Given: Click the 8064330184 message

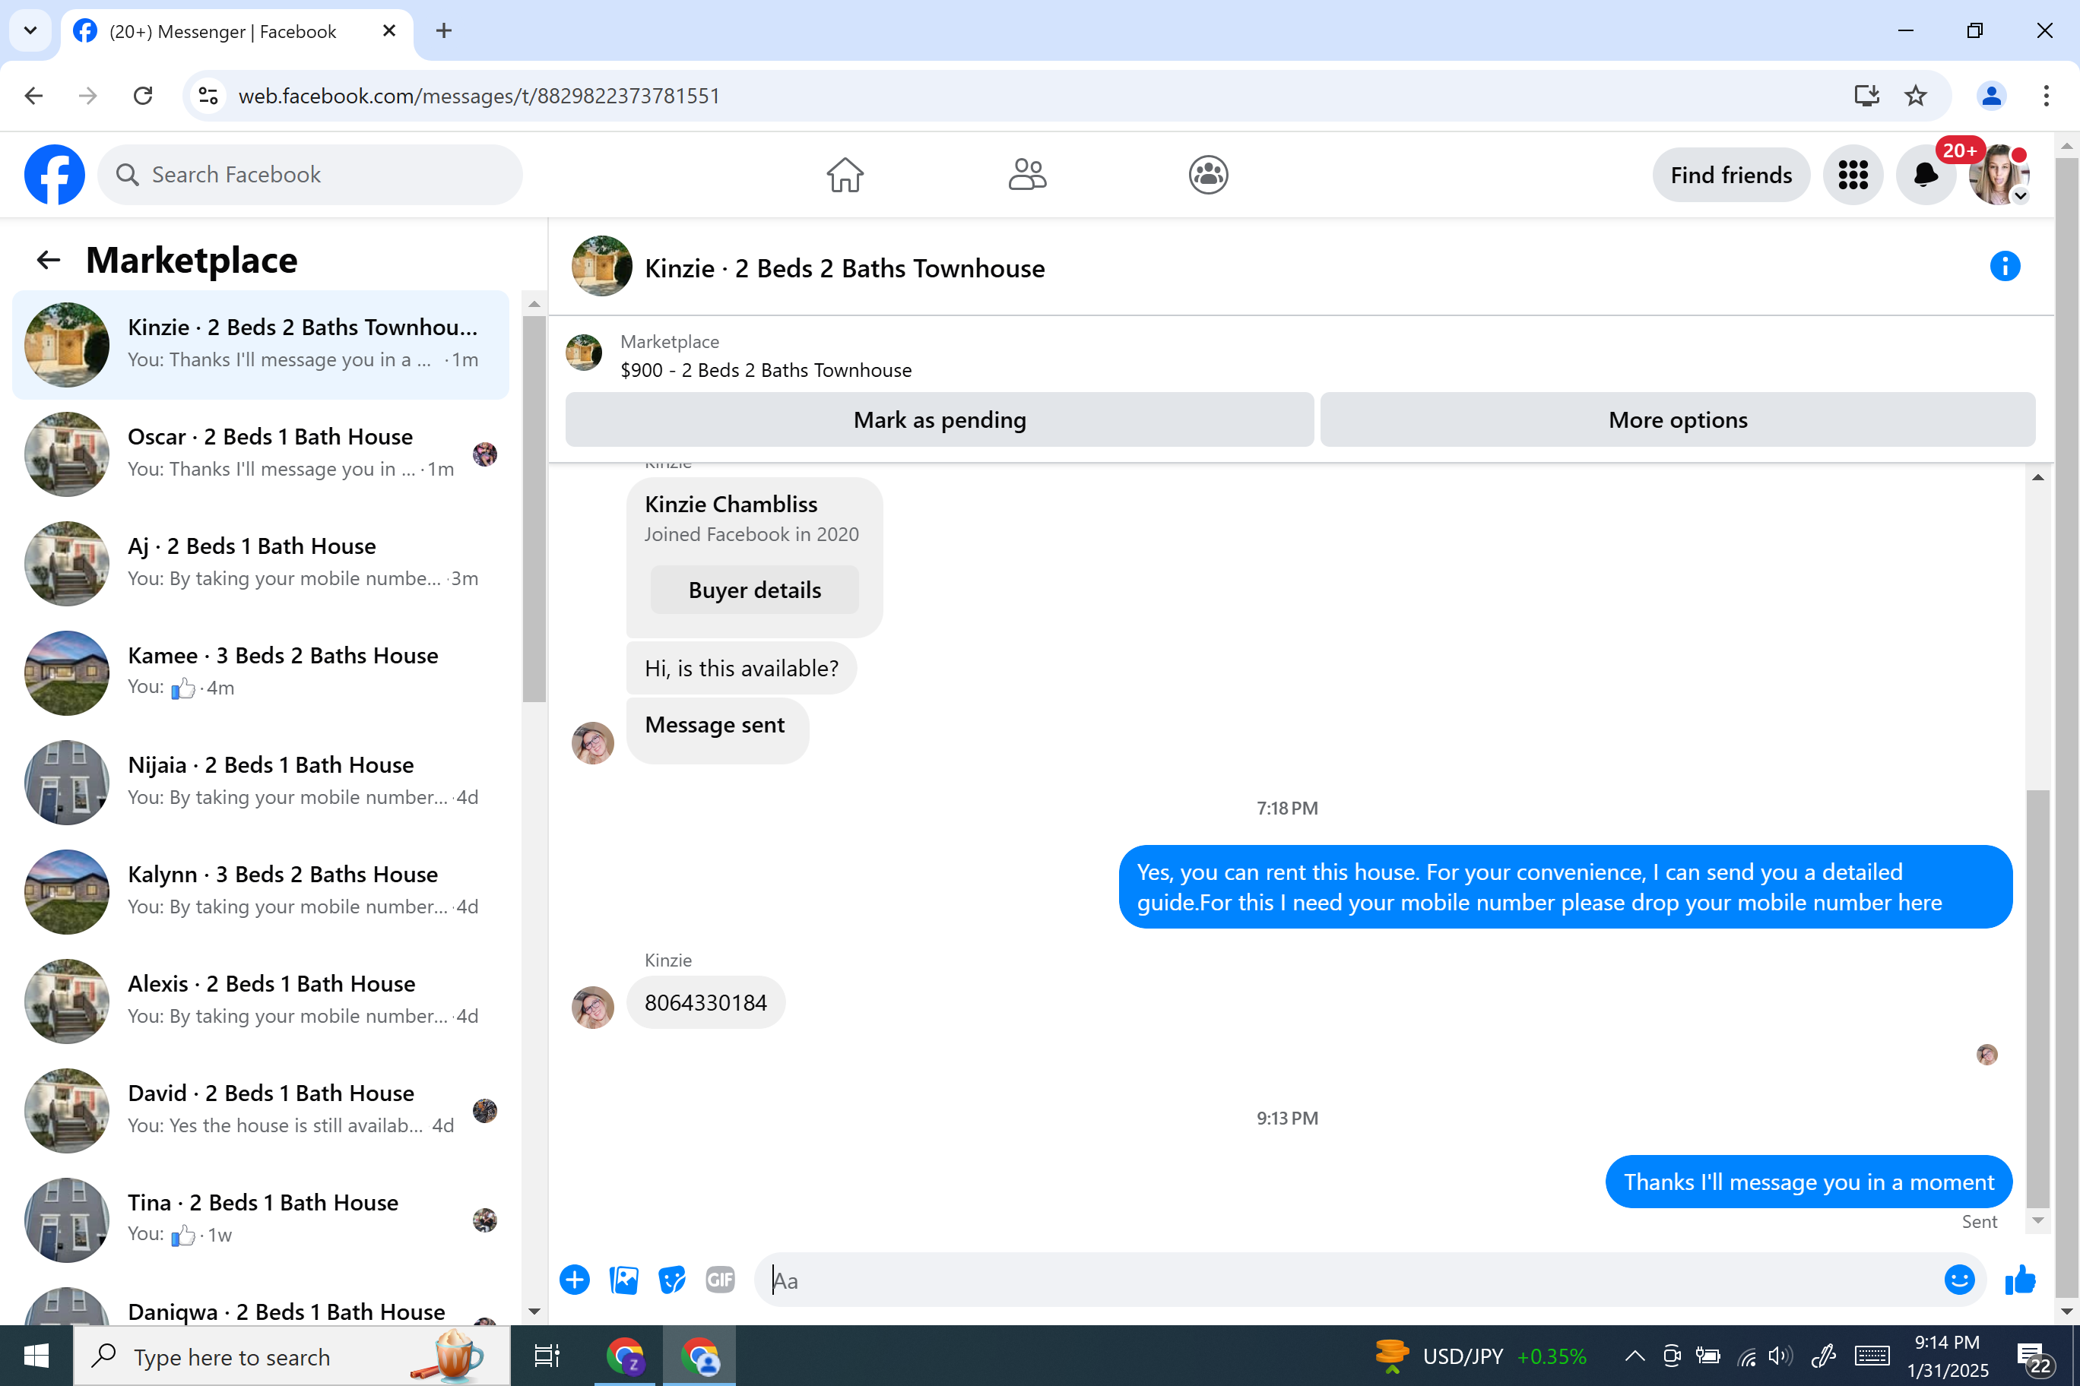Looking at the screenshot, I should (705, 1002).
